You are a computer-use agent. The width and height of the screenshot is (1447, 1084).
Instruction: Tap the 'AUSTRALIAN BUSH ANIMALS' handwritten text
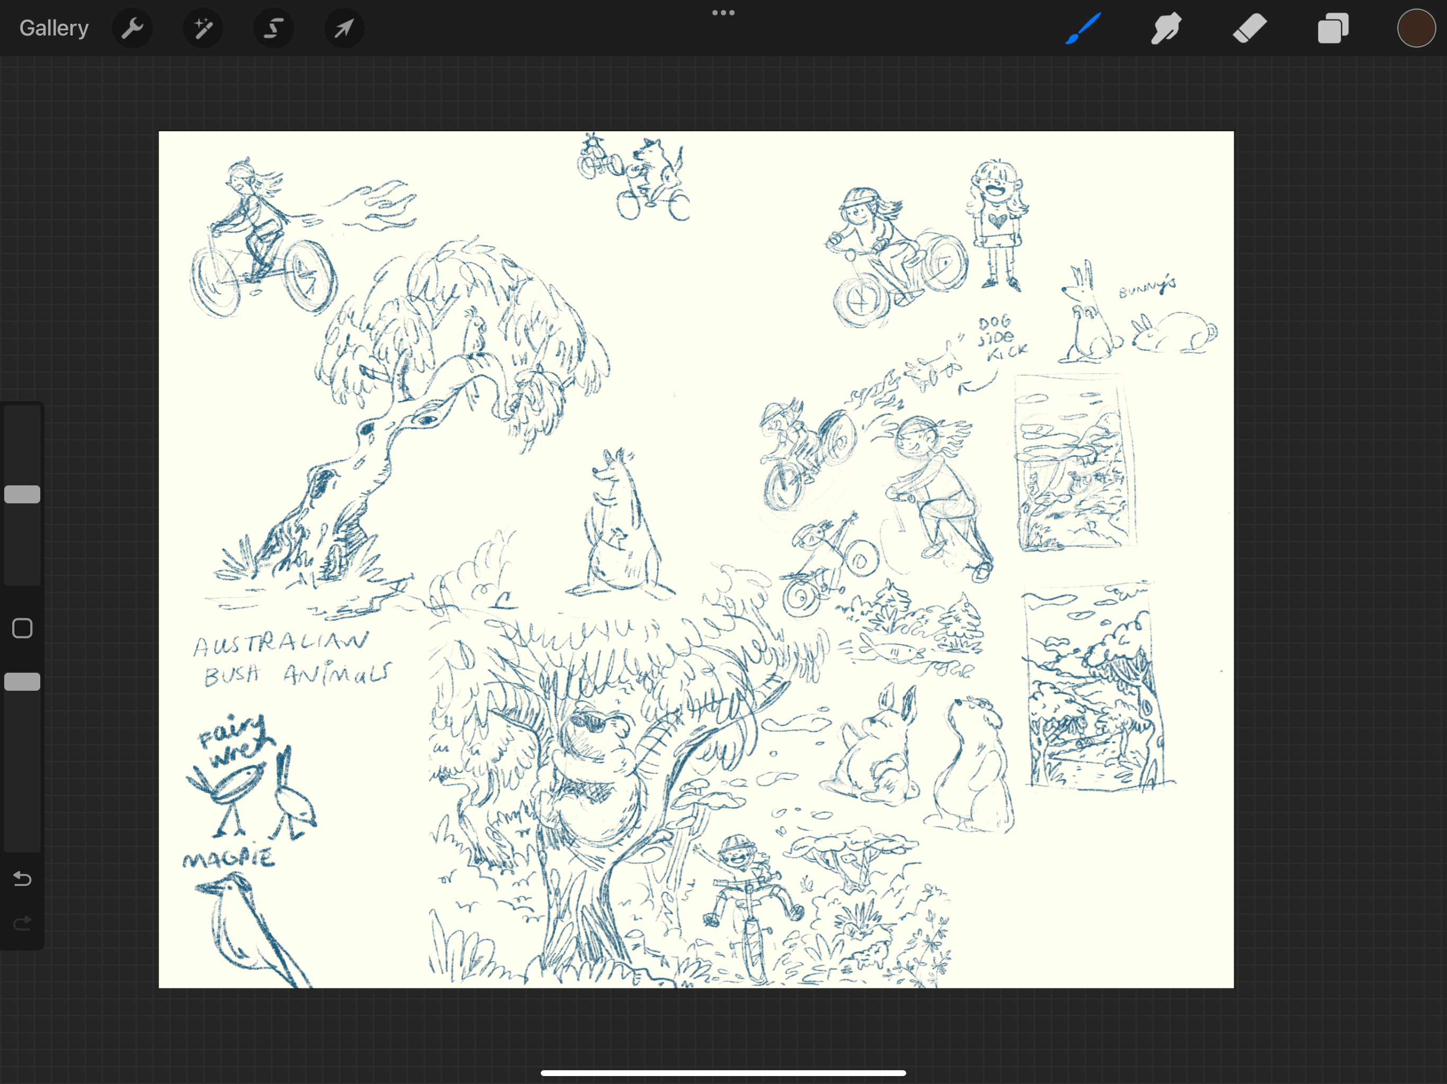coord(292,659)
